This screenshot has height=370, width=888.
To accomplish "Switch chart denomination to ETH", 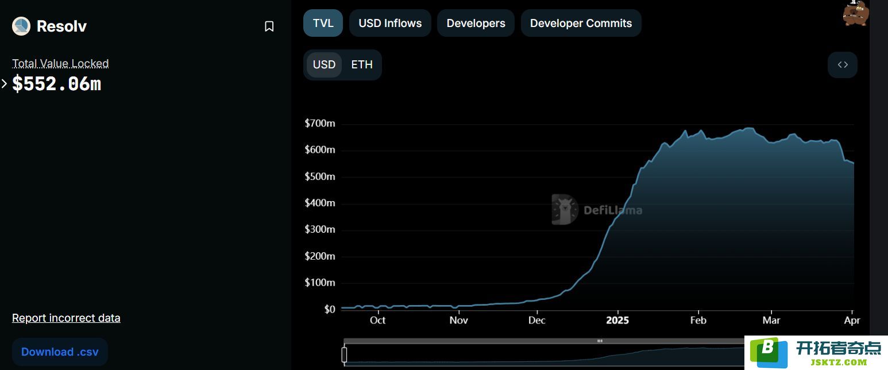I will 362,64.
